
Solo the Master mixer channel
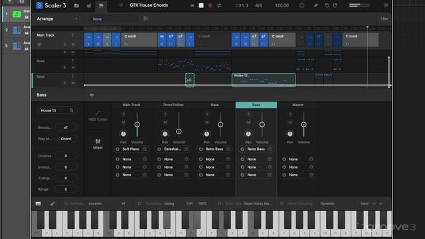click(290, 114)
